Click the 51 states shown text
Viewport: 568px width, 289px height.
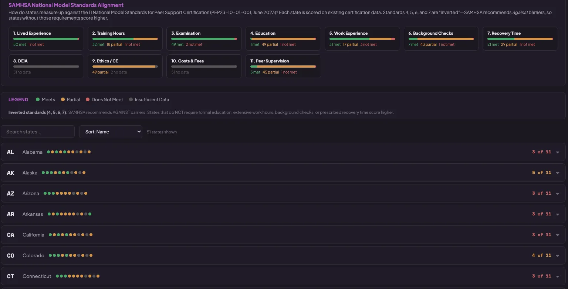point(162,132)
